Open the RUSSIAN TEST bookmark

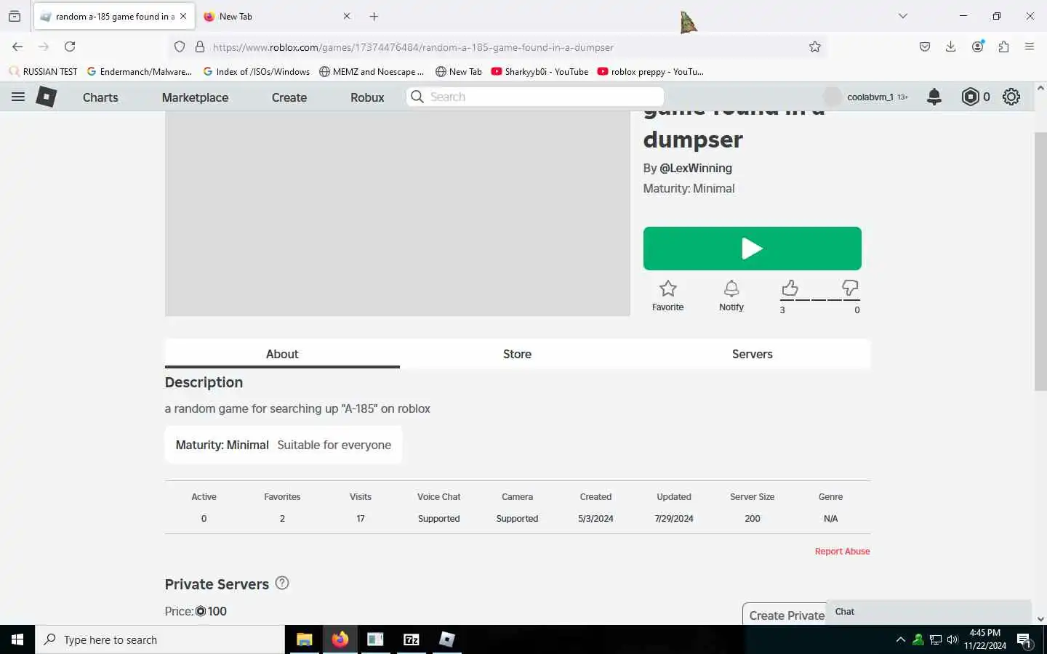[x=43, y=71]
